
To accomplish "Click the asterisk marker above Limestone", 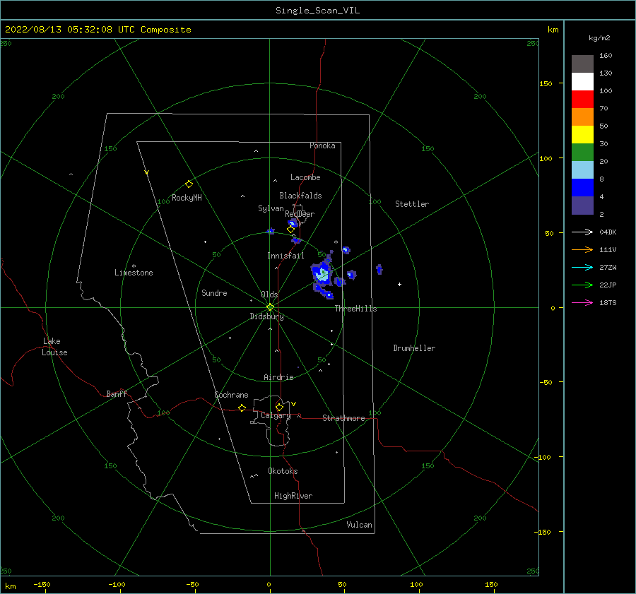I will 134,266.
